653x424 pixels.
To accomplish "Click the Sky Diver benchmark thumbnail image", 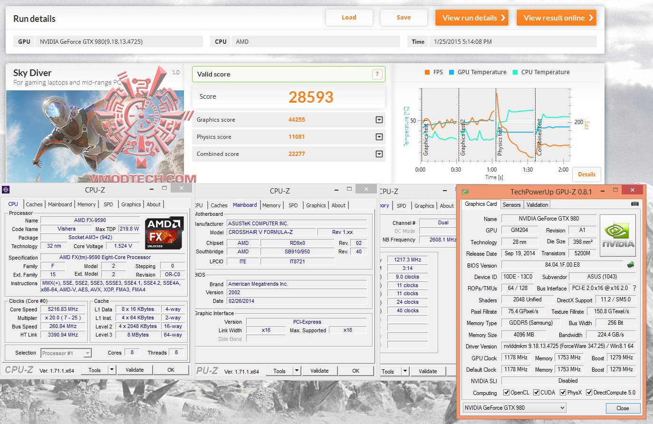I will 95,136.
